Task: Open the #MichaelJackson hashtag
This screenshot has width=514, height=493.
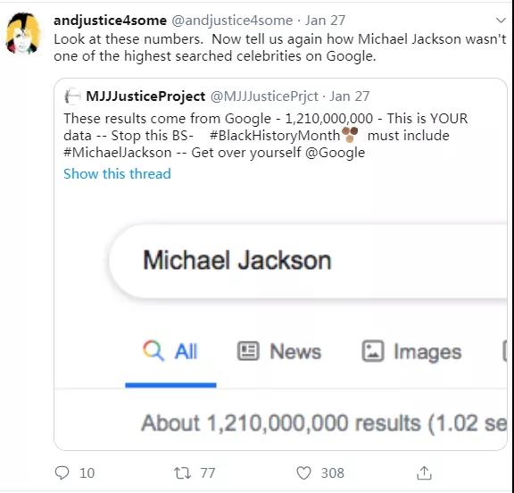Action: (x=118, y=153)
